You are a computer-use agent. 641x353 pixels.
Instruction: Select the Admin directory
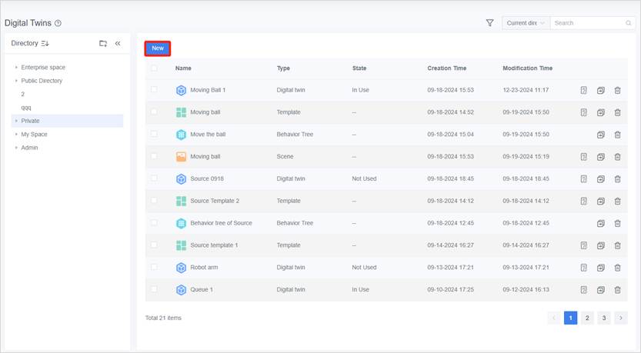[x=29, y=148]
